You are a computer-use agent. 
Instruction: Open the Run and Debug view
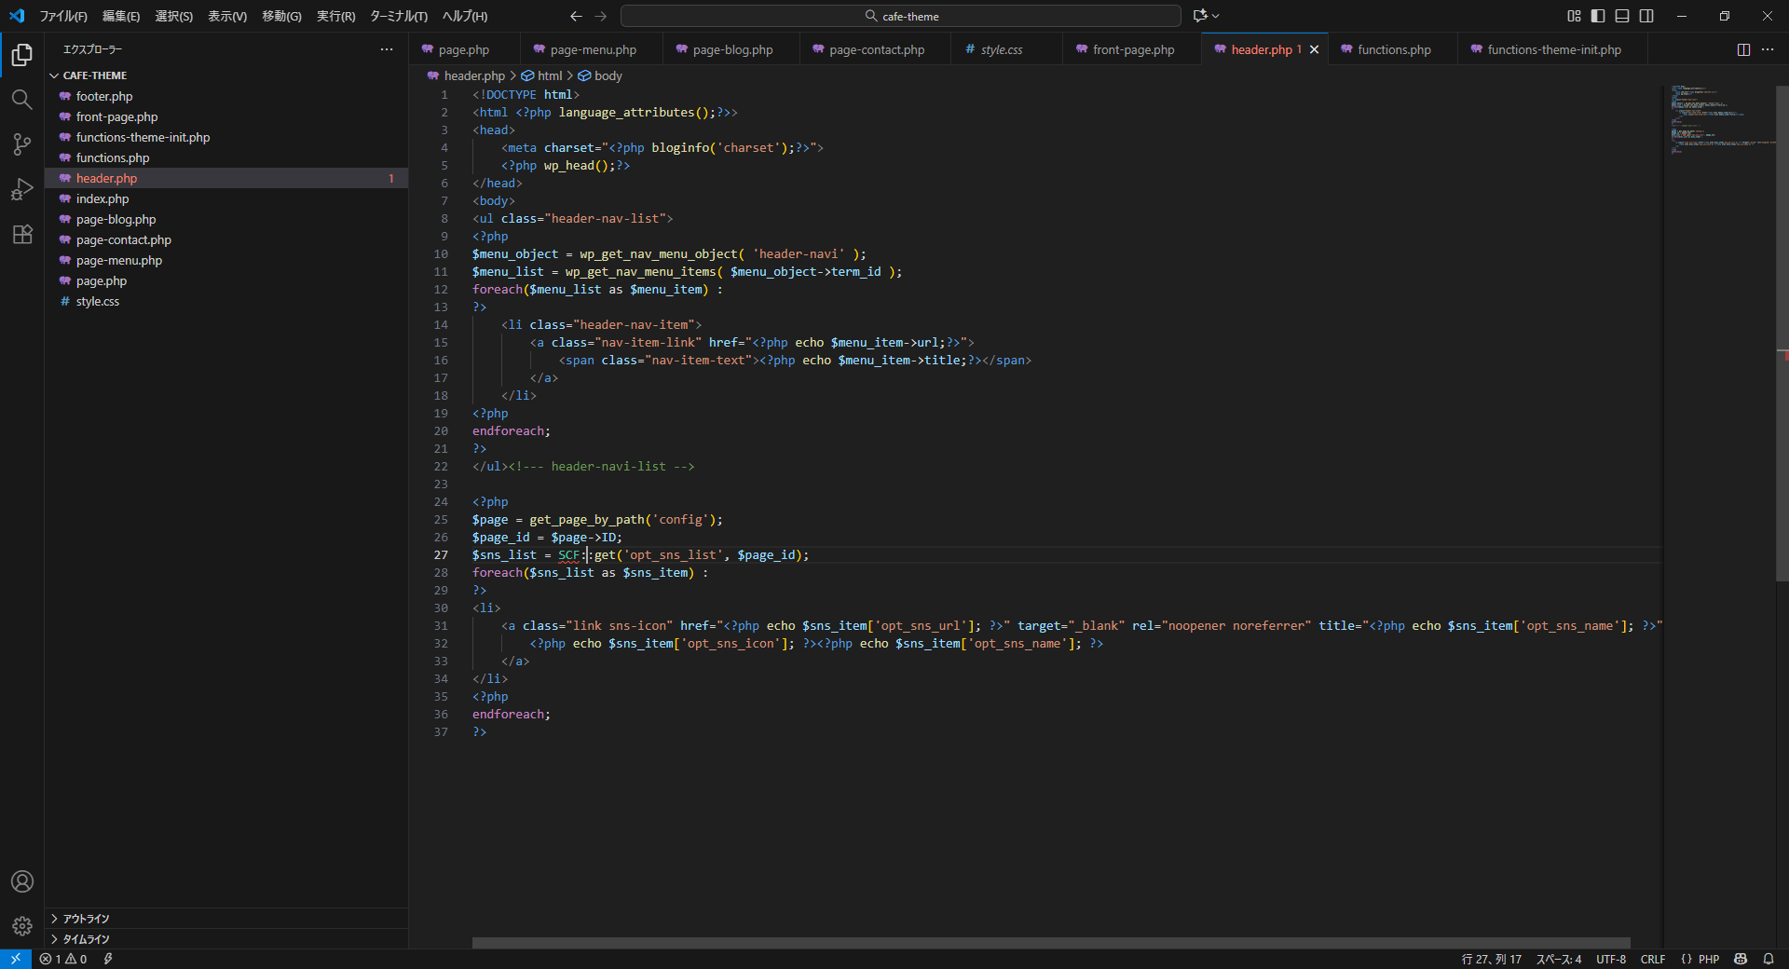pos(21,189)
